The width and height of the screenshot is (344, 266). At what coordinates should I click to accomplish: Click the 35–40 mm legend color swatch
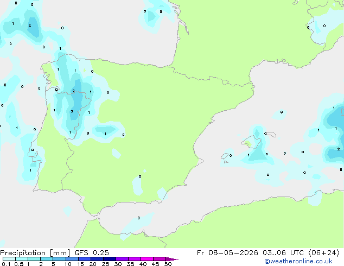click(135, 259)
